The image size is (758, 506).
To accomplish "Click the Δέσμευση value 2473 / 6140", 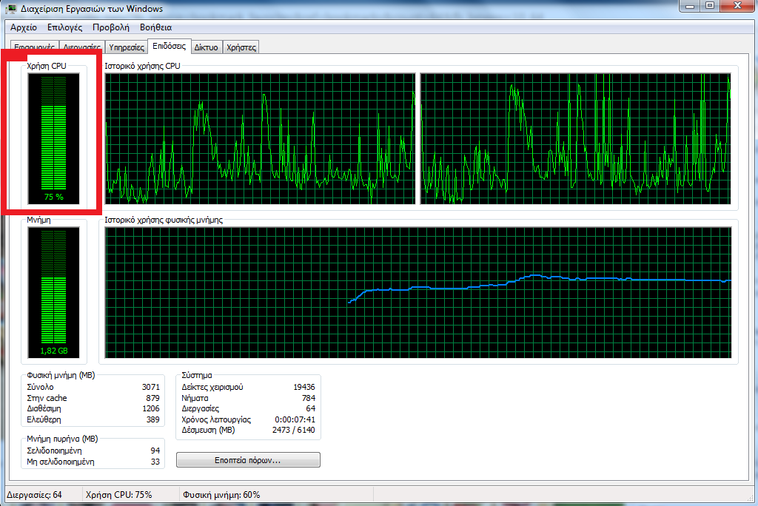I will 293,430.
